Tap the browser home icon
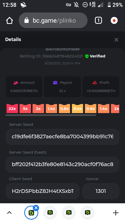 (x=10, y=21)
